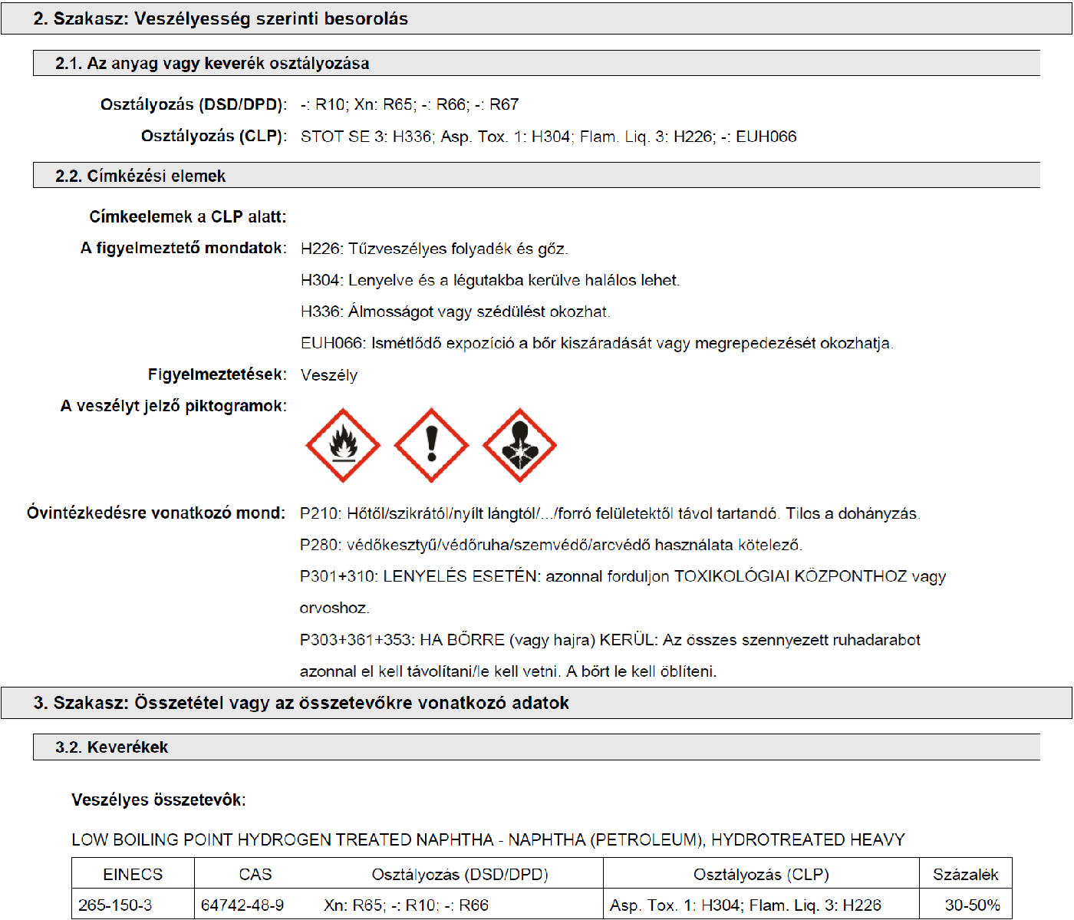Viewport: 1074px width, 920px height.
Task: Click the 'Osztályozás (DSD/DPD)' table header
Action: point(460,875)
